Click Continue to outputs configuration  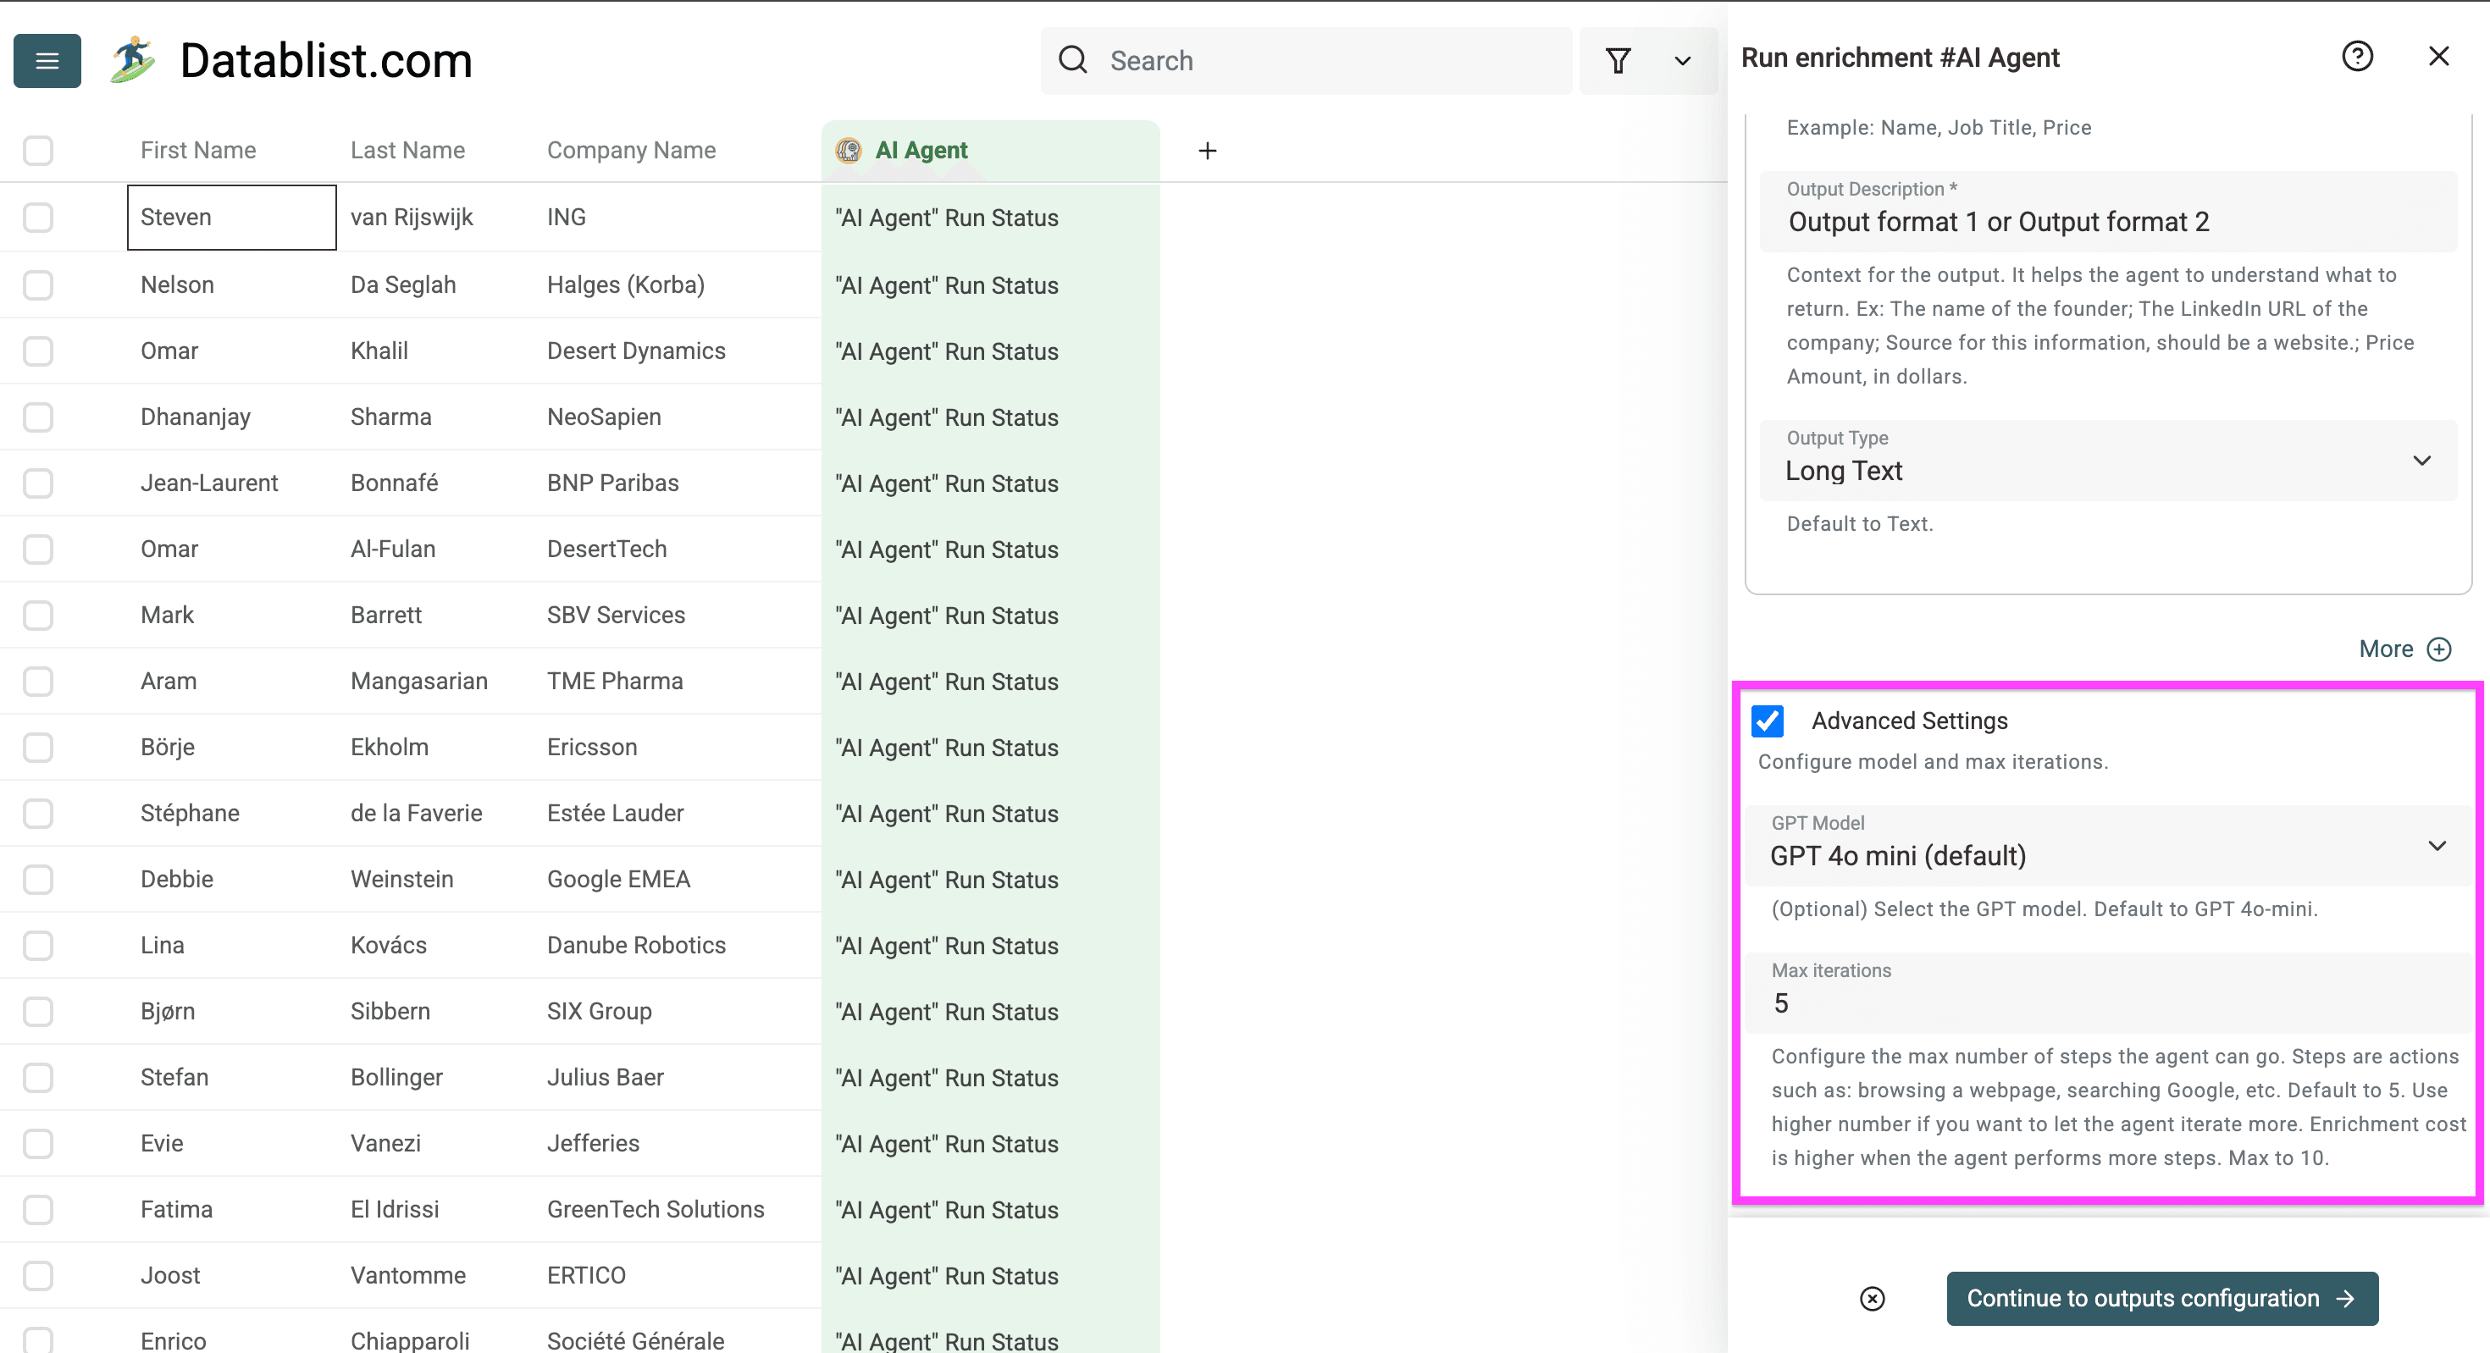(2161, 1298)
